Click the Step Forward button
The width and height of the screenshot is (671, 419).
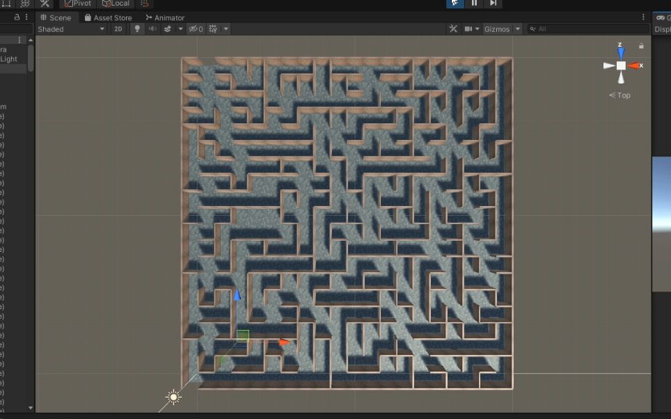[x=492, y=3]
